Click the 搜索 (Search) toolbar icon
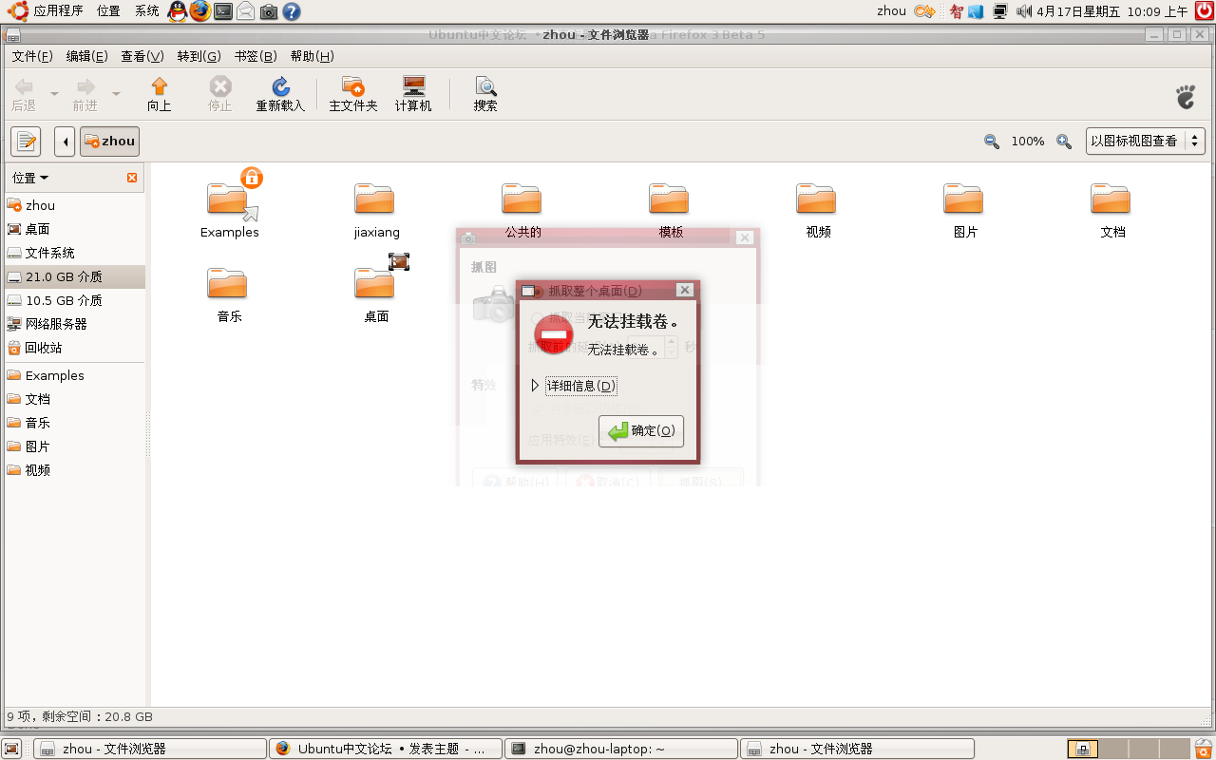The height and width of the screenshot is (760, 1216). [x=485, y=95]
